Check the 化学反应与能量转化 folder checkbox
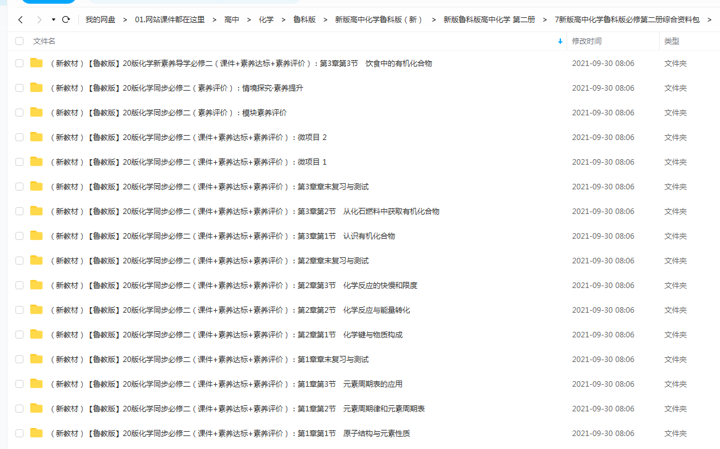Image resolution: width=720 pixels, height=449 pixels. pos(19,310)
